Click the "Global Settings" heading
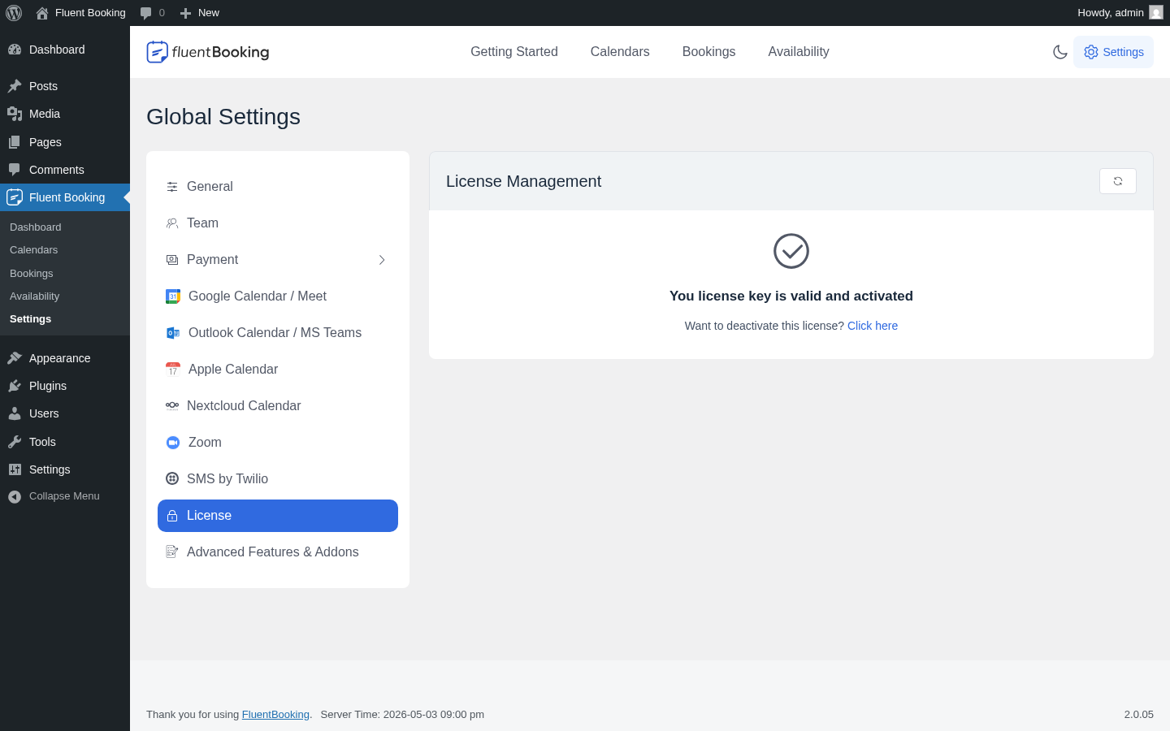 click(223, 117)
